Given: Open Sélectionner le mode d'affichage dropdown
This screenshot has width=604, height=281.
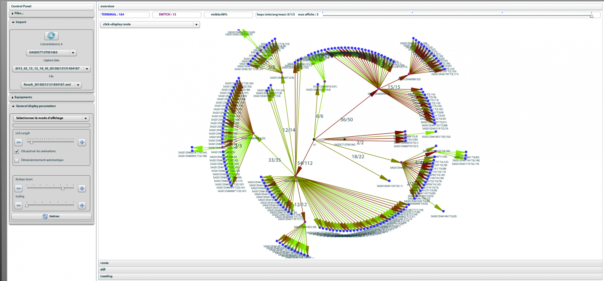Looking at the screenshot, I should coord(86,119).
